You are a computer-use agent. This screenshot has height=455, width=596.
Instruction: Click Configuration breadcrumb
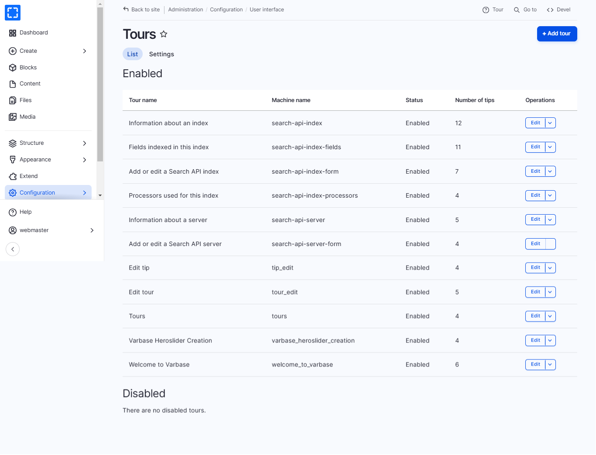point(226,10)
